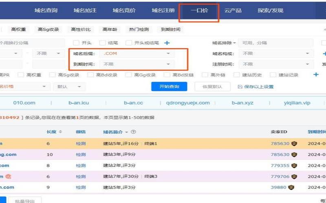The width and height of the screenshot is (326, 203).
Task: Open the 域名查询 navigation tab
Action: pyautogui.click(x=46, y=11)
